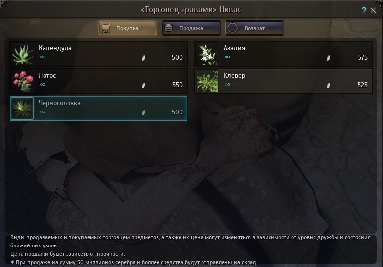Switch to the Возврат tab
383x267 pixels.
click(x=255, y=28)
